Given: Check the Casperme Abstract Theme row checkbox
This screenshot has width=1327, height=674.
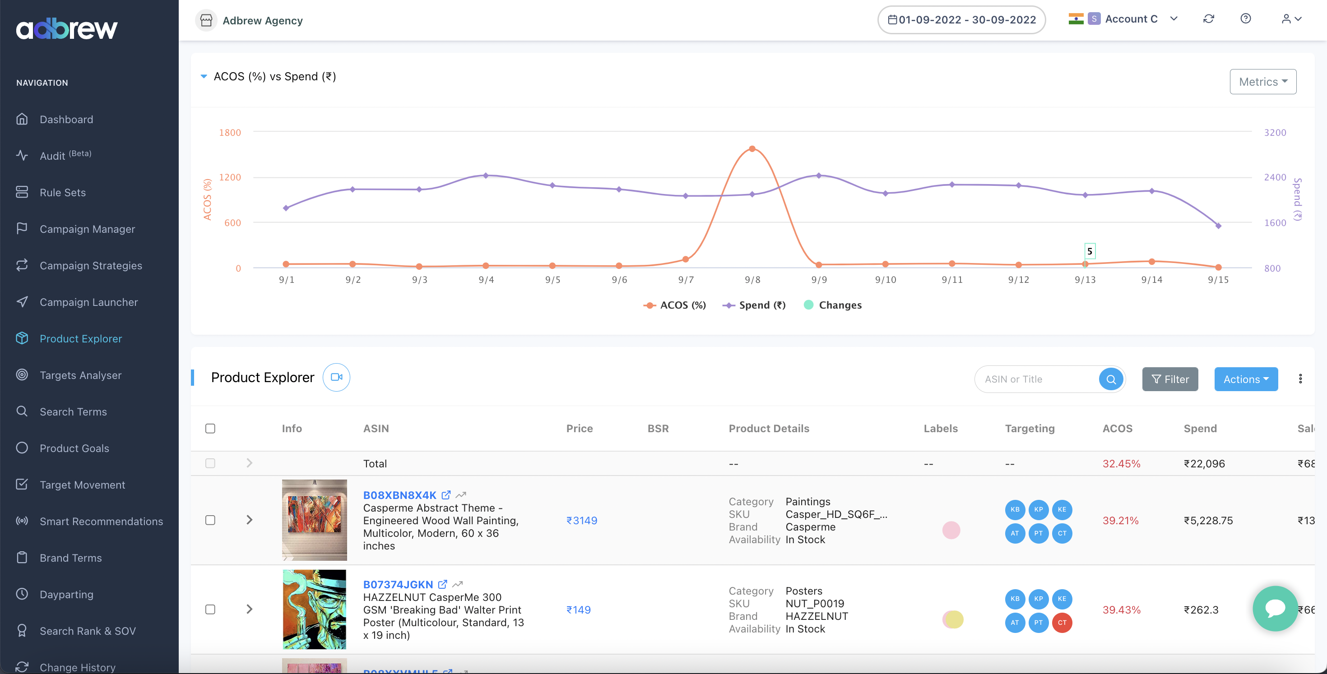Looking at the screenshot, I should (x=210, y=520).
